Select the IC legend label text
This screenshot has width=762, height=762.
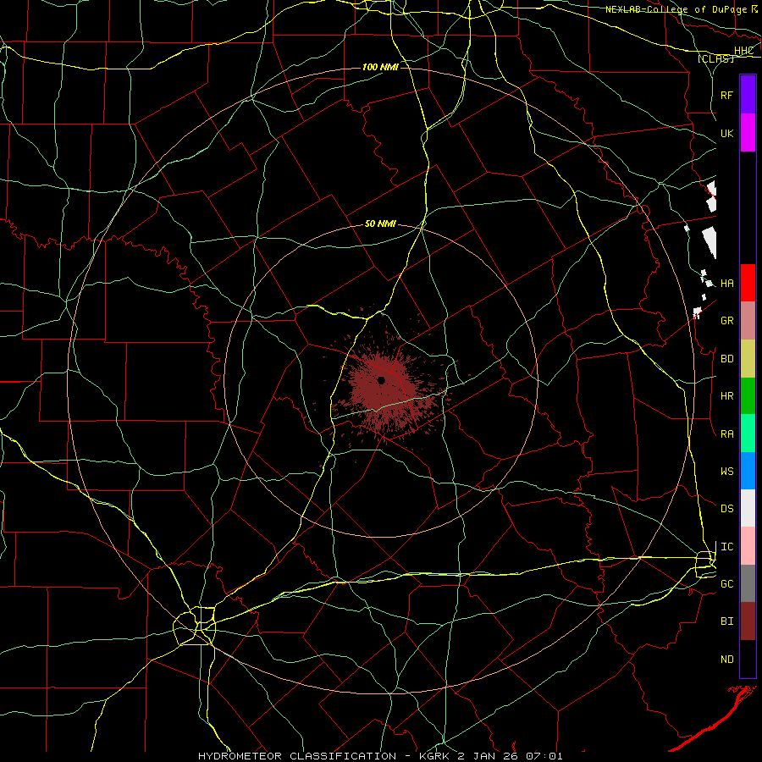pos(727,547)
